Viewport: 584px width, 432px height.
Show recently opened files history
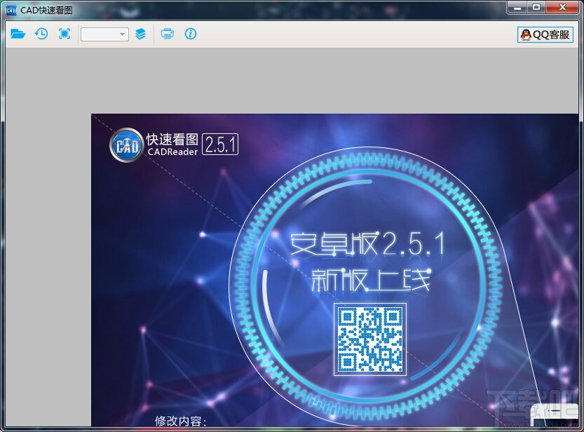(x=41, y=34)
